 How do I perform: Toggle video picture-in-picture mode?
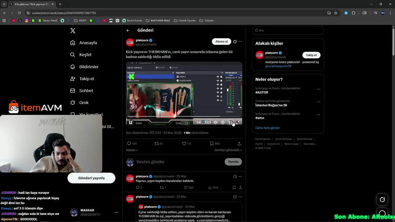click(230, 122)
